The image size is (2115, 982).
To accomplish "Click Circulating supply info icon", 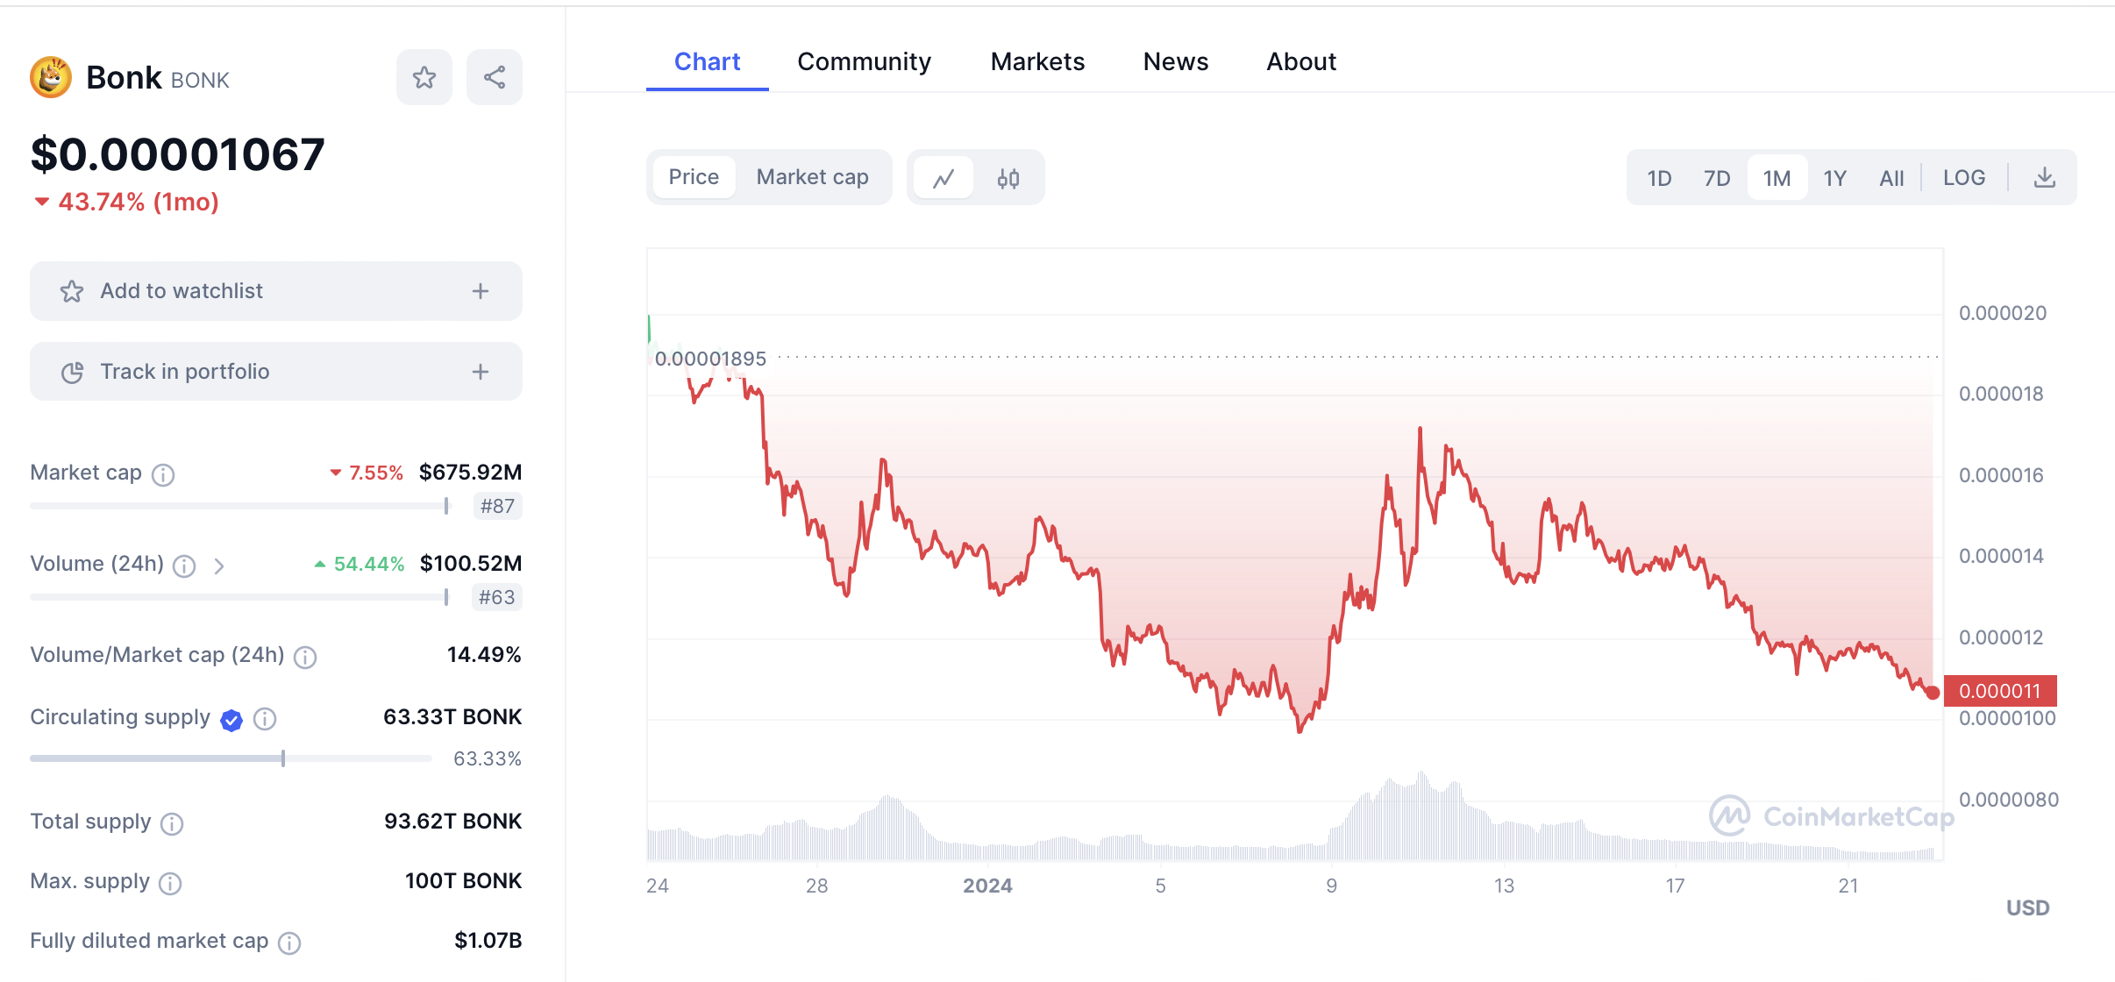I will click(265, 719).
